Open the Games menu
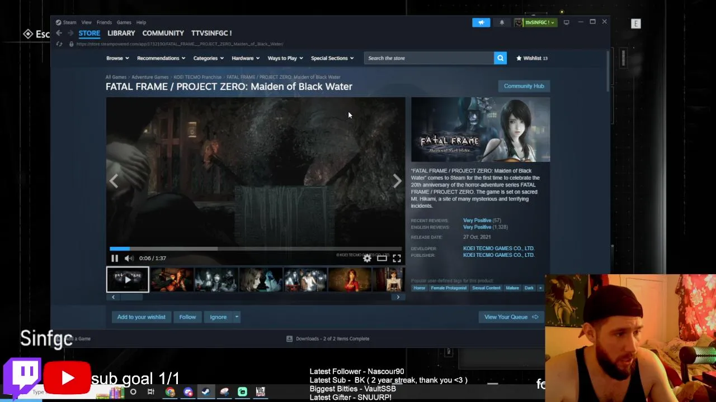The height and width of the screenshot is (402, 716). tap(124, 22)
